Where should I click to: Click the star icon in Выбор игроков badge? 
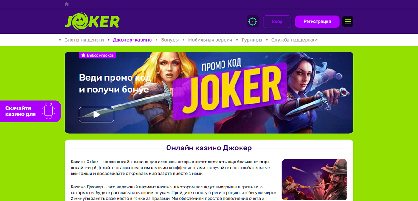(83, 55)
